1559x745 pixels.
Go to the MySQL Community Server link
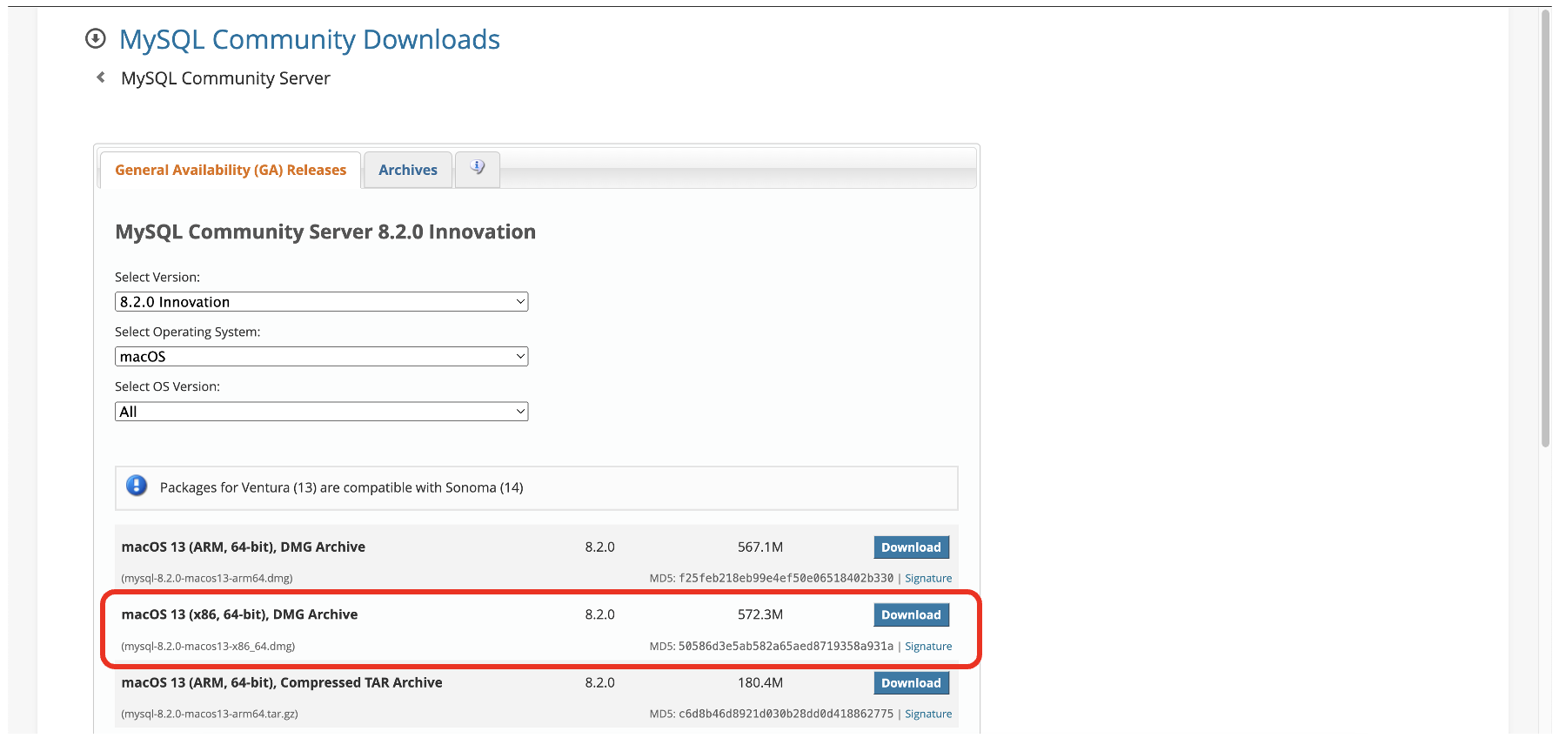225,78
